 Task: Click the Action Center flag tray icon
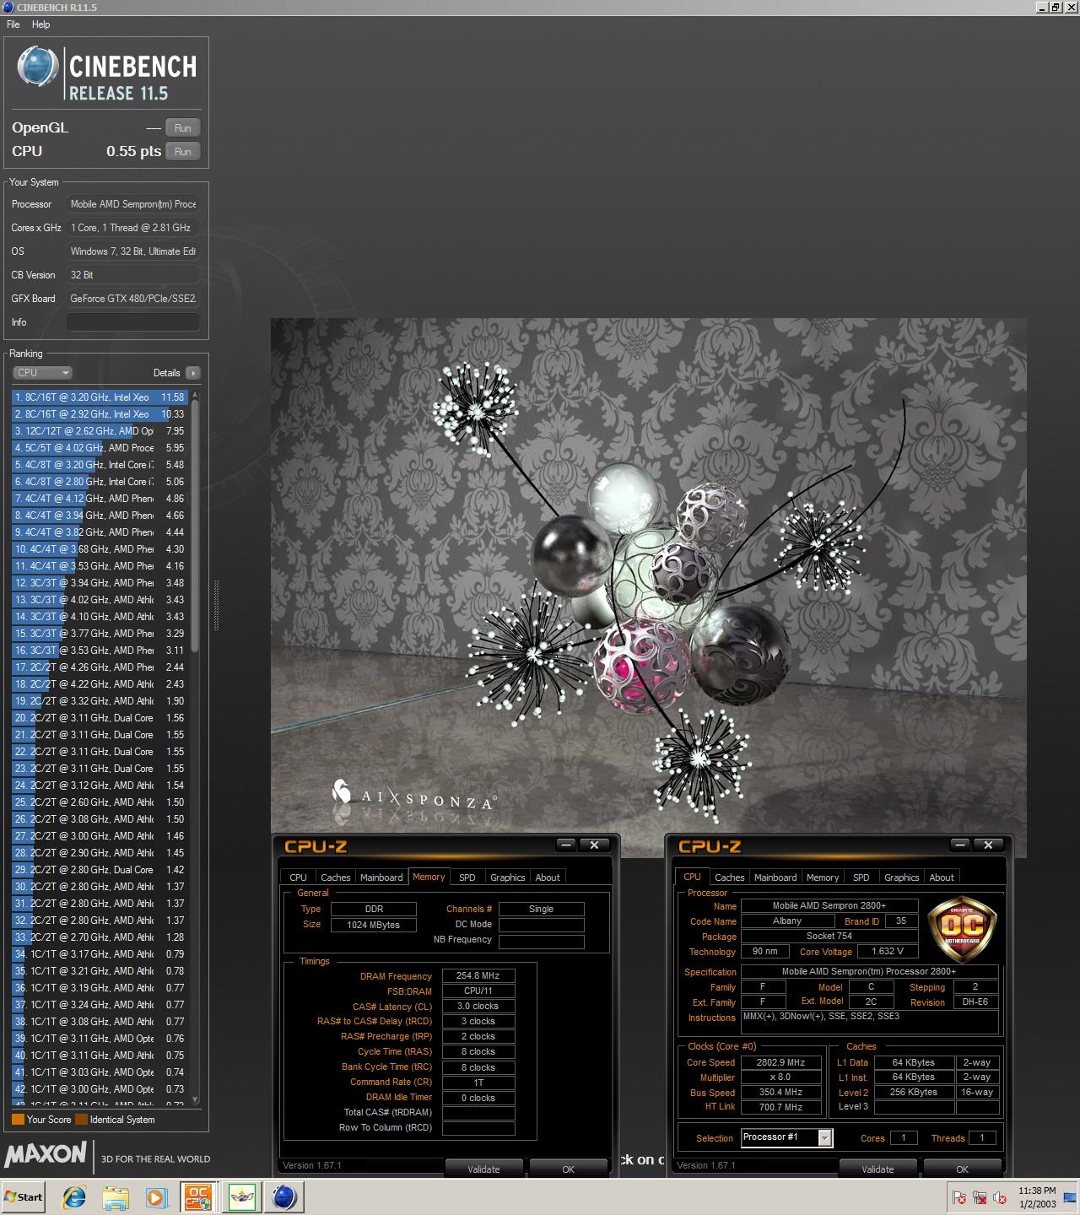point(959,1197)
